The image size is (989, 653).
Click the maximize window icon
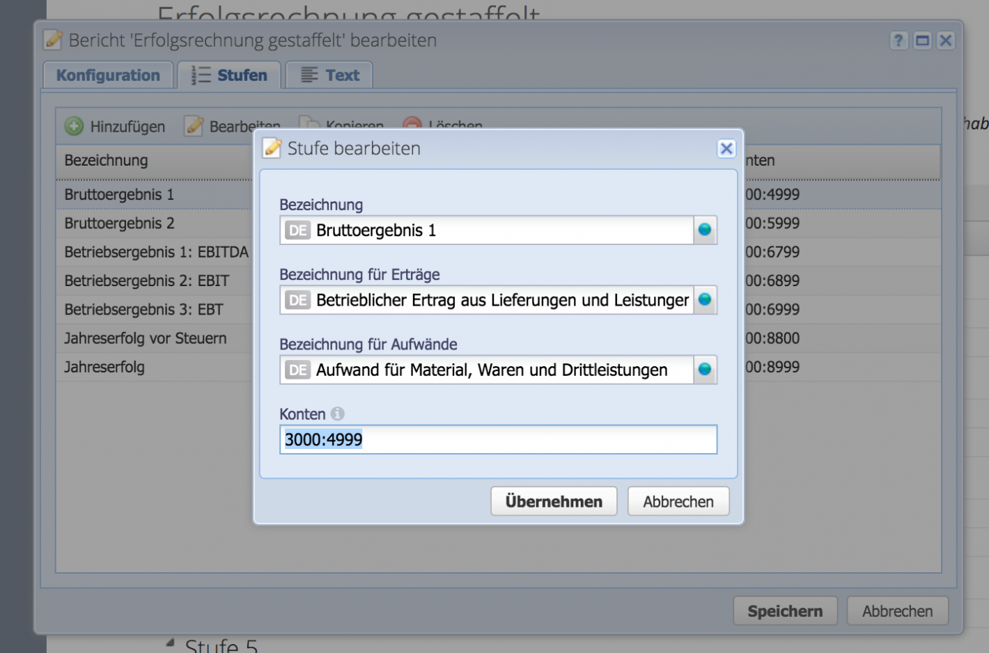pyautogui.click(x=922, y=40)
